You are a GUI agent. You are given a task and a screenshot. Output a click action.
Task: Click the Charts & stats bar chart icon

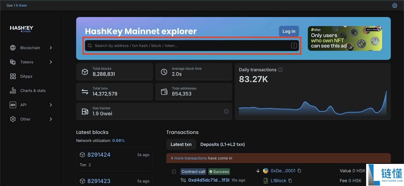pos(13,91)
